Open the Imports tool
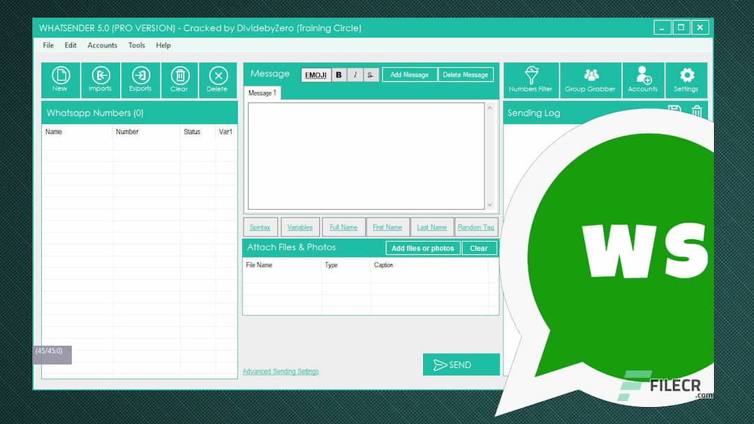This screenshot has height=424, width=754. click(101, 79)
